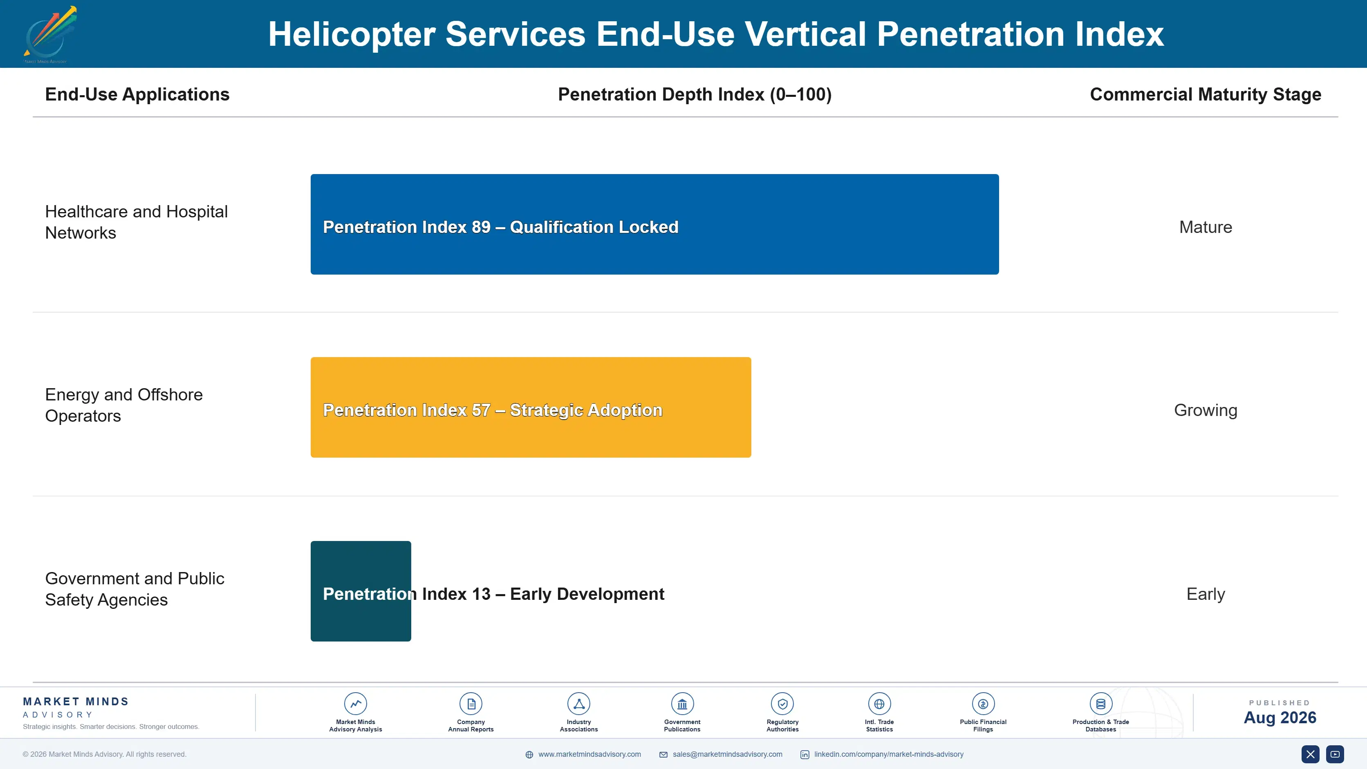Click the Public Financial Filings dollar icon
The image size is (1367, 769).
pos(983,704)
